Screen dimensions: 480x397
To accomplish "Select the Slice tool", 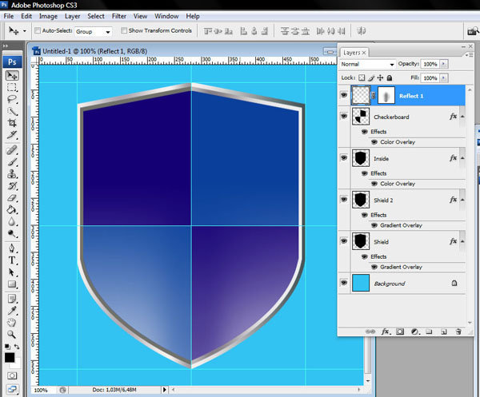I will coord(12,135).
